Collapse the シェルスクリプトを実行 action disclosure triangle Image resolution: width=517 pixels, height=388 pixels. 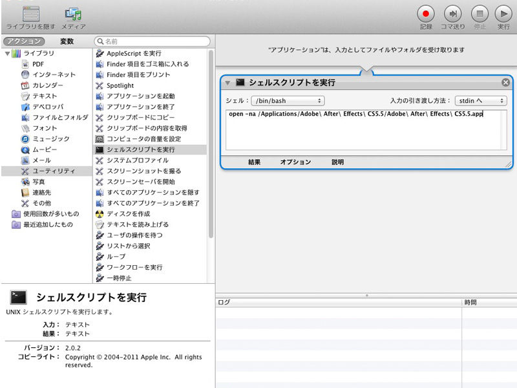(227, 83)
